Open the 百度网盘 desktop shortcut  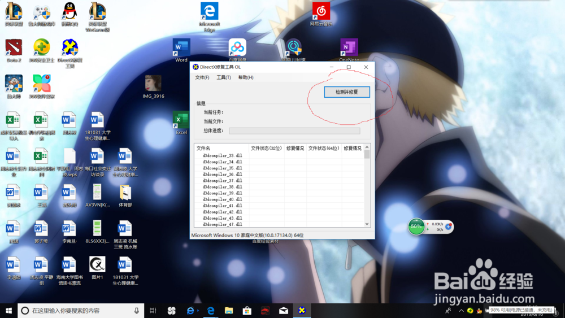[x=237, y=50]
